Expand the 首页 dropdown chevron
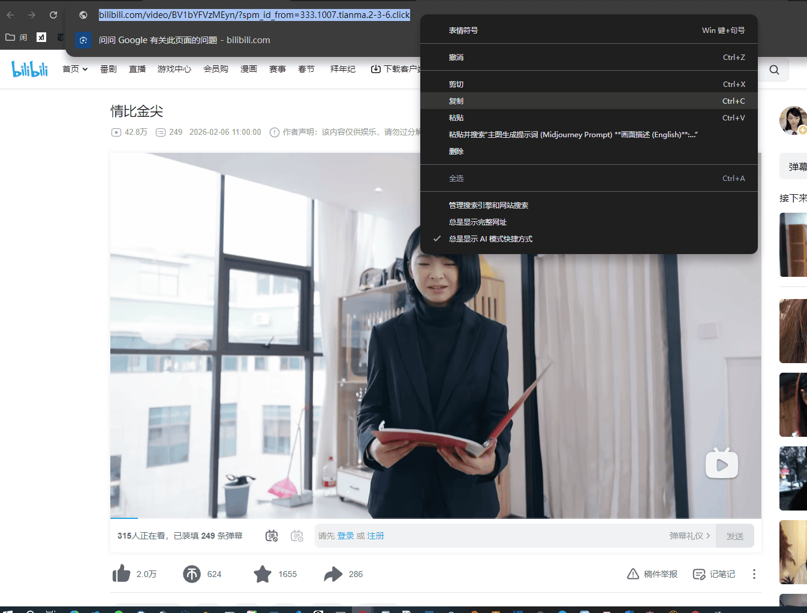This screenshot has width=807, height=613. [84, 69]
